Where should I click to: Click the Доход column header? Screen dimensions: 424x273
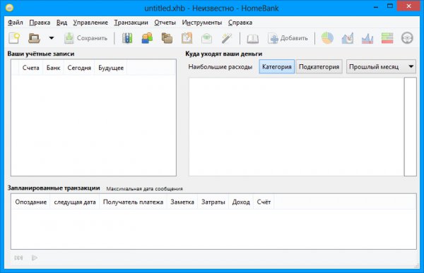tap(241, 202)
